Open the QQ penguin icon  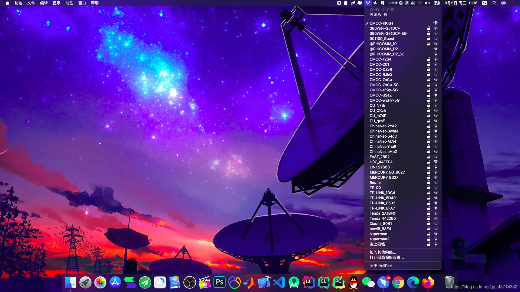pos(353,283)
